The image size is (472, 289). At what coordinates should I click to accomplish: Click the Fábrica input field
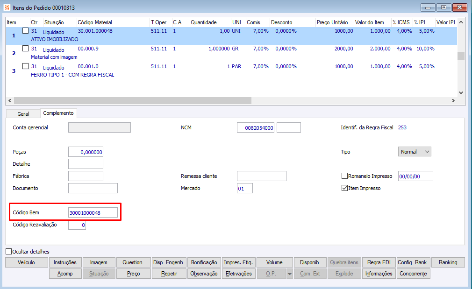pos(86,176)
